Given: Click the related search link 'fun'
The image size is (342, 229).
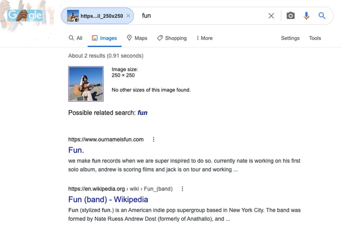Looking at the screenshot, I should click(142, 113).
